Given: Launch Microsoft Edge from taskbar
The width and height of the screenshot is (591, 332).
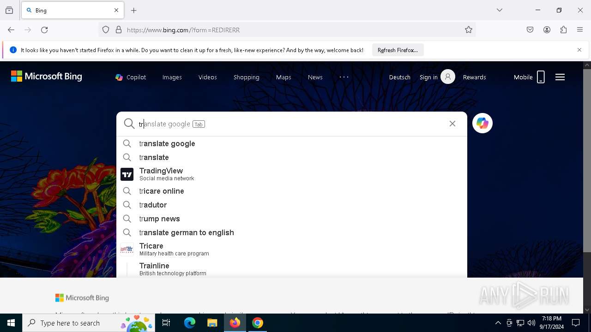Looking at the screenshot, I should click(x=190, y=323).
